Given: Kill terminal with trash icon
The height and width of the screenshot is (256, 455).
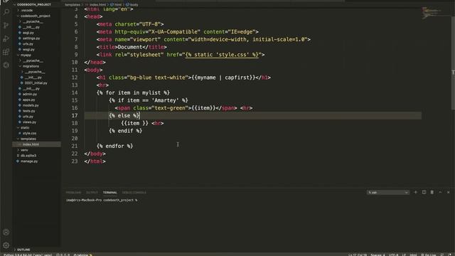Looking at the screenshot, I should point(432,192).
